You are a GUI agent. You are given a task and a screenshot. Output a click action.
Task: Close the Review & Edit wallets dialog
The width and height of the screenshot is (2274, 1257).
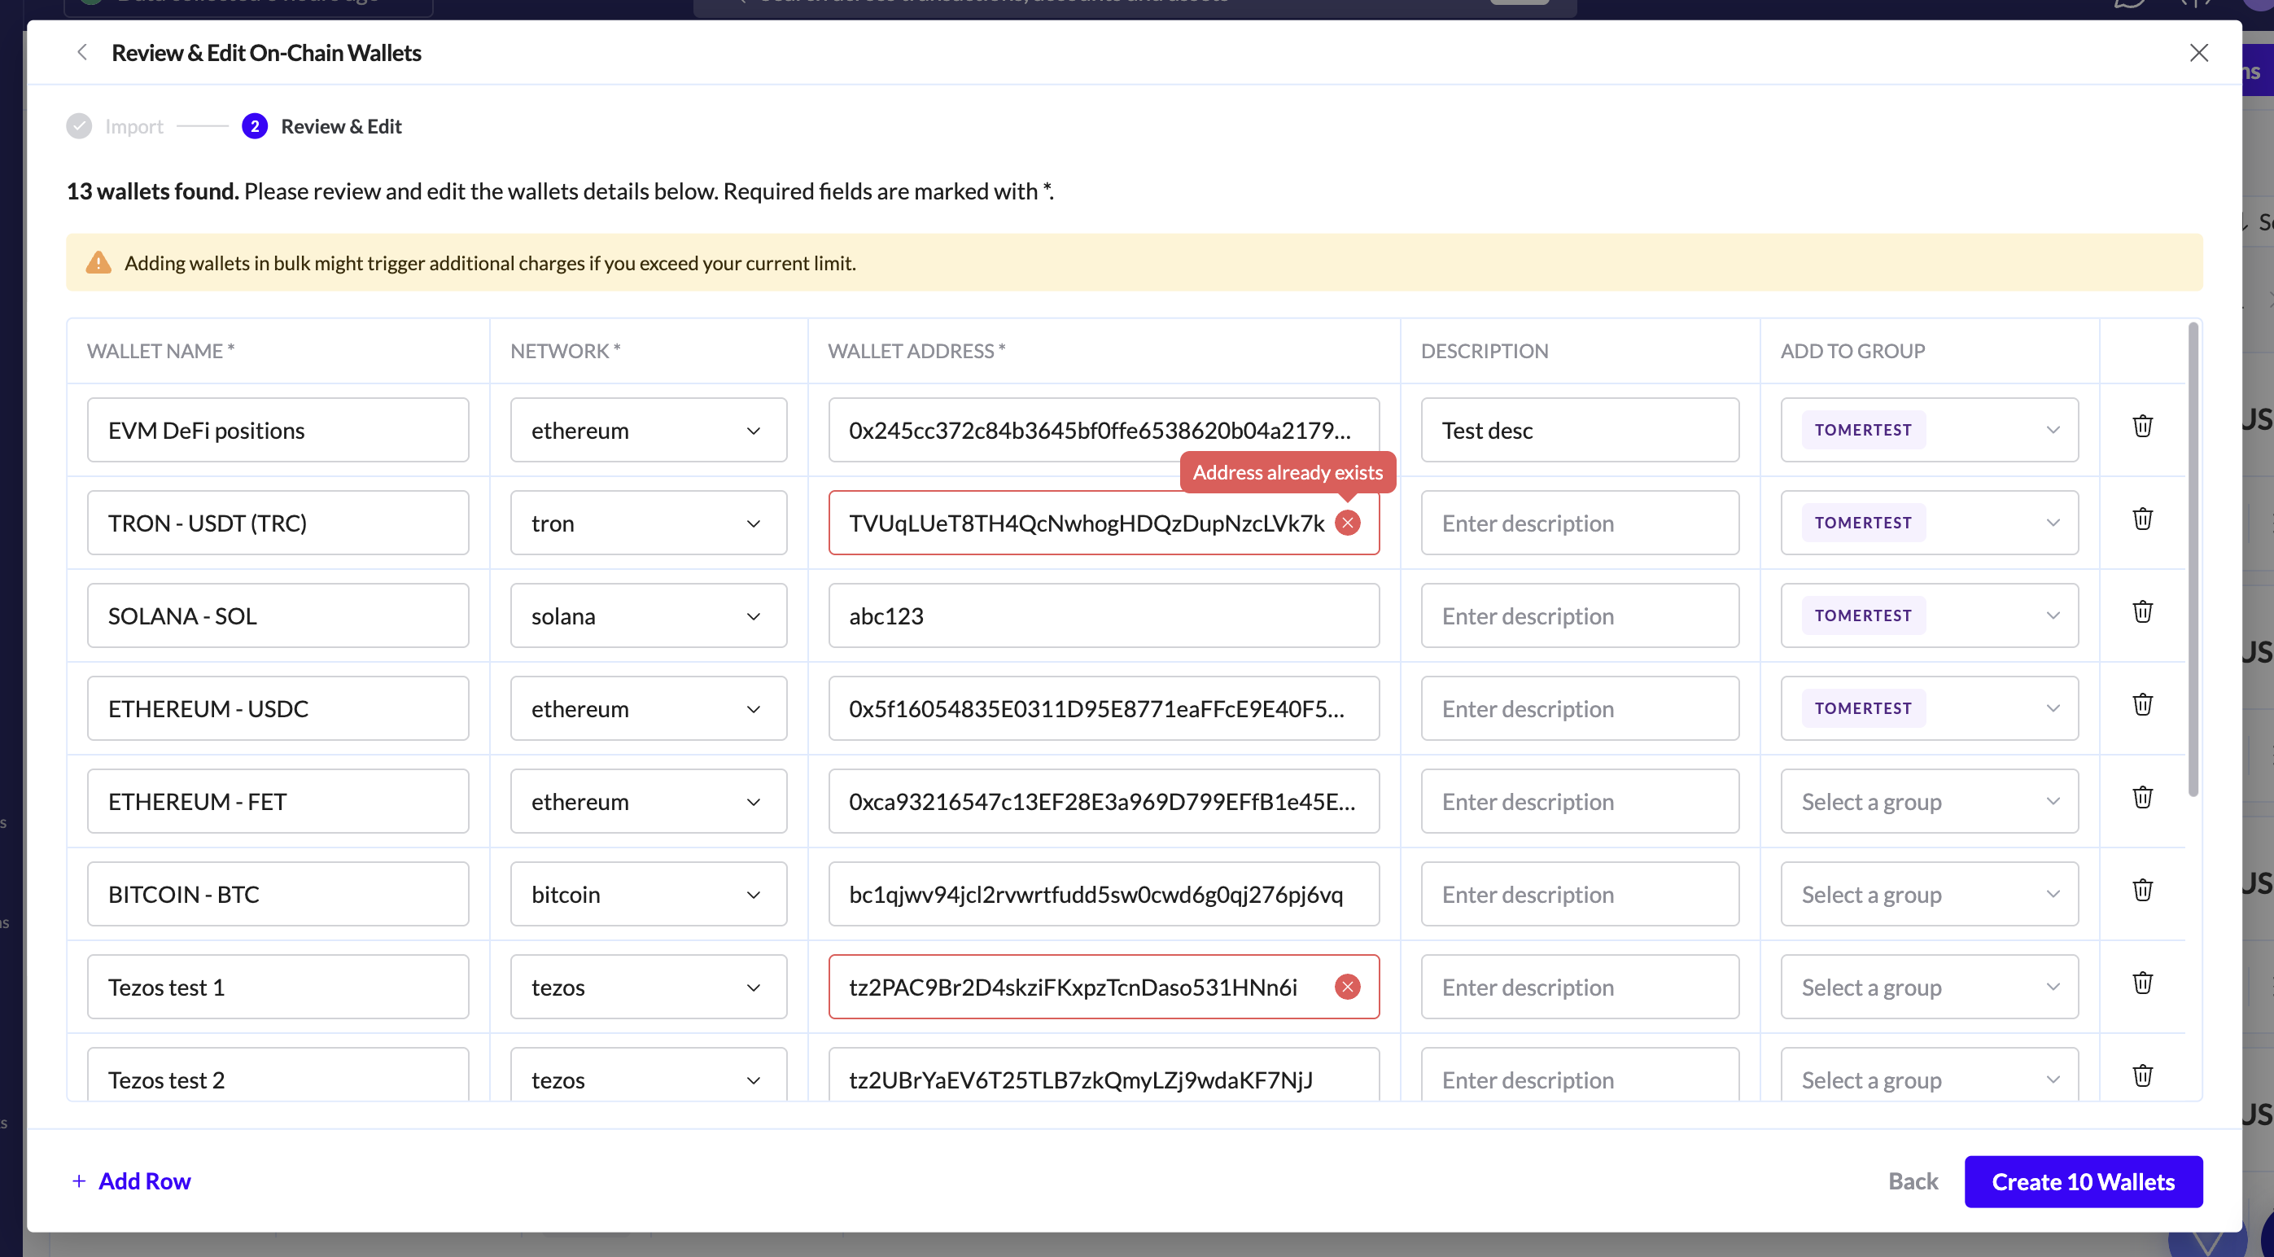2198,53
